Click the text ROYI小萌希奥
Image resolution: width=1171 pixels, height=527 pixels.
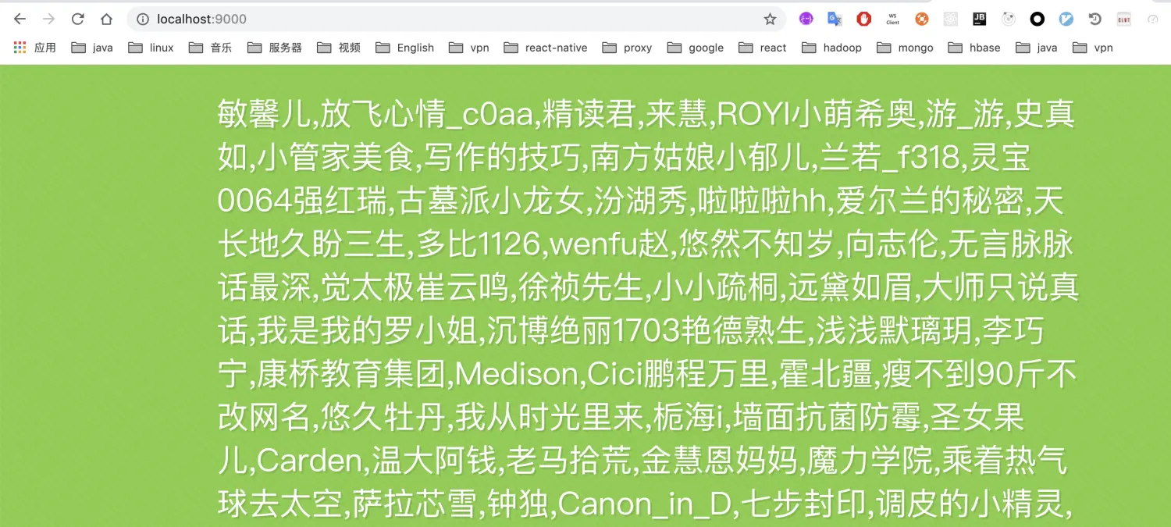[x=816, y=115]
